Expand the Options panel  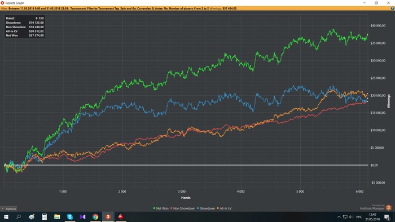tap(8, 209)
